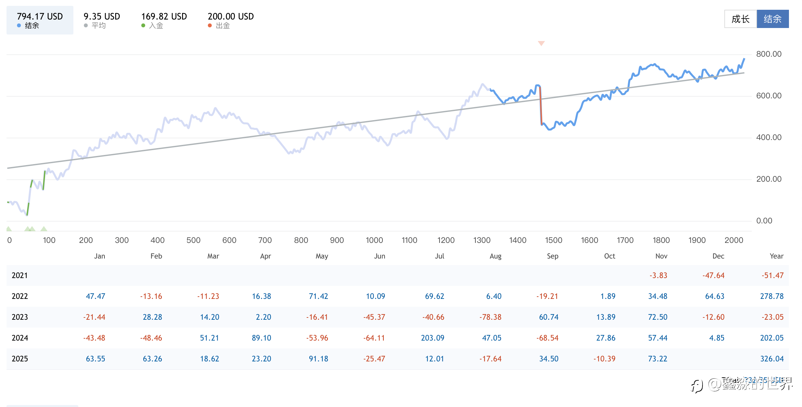This screenshot has height=407, width=802.
Task: Click the -78.38 value for August 2023
Action: click(490, 317)
